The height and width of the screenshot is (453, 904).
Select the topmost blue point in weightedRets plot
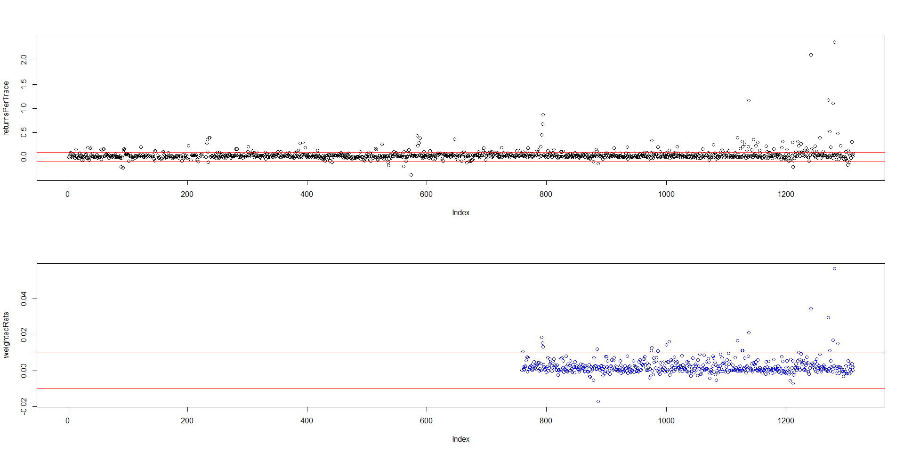(834, 269)
